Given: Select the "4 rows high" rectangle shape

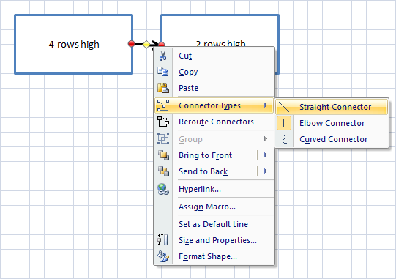Looking at the screenshot, I should point(73,44).
